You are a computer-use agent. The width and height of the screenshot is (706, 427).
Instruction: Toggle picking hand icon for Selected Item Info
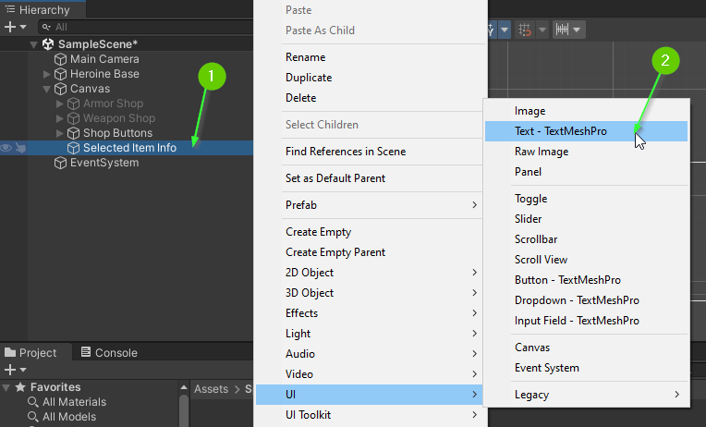click(x=20, y=148)
